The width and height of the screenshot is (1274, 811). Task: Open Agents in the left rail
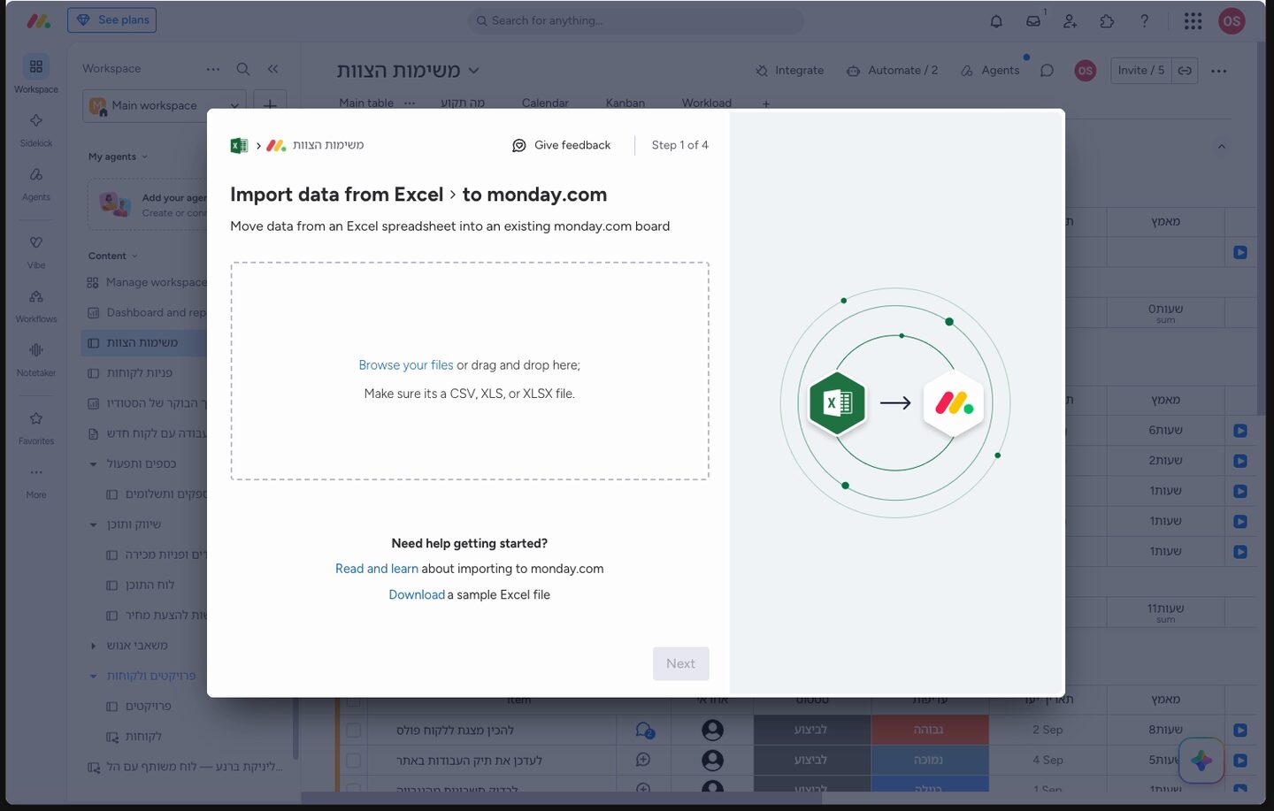(36, 182)
